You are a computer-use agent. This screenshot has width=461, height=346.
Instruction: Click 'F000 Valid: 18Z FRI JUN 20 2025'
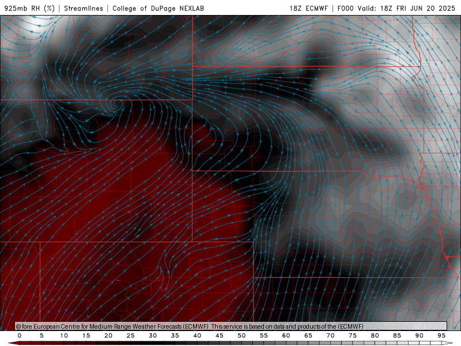pyautogui.click(x=396, y=8)
